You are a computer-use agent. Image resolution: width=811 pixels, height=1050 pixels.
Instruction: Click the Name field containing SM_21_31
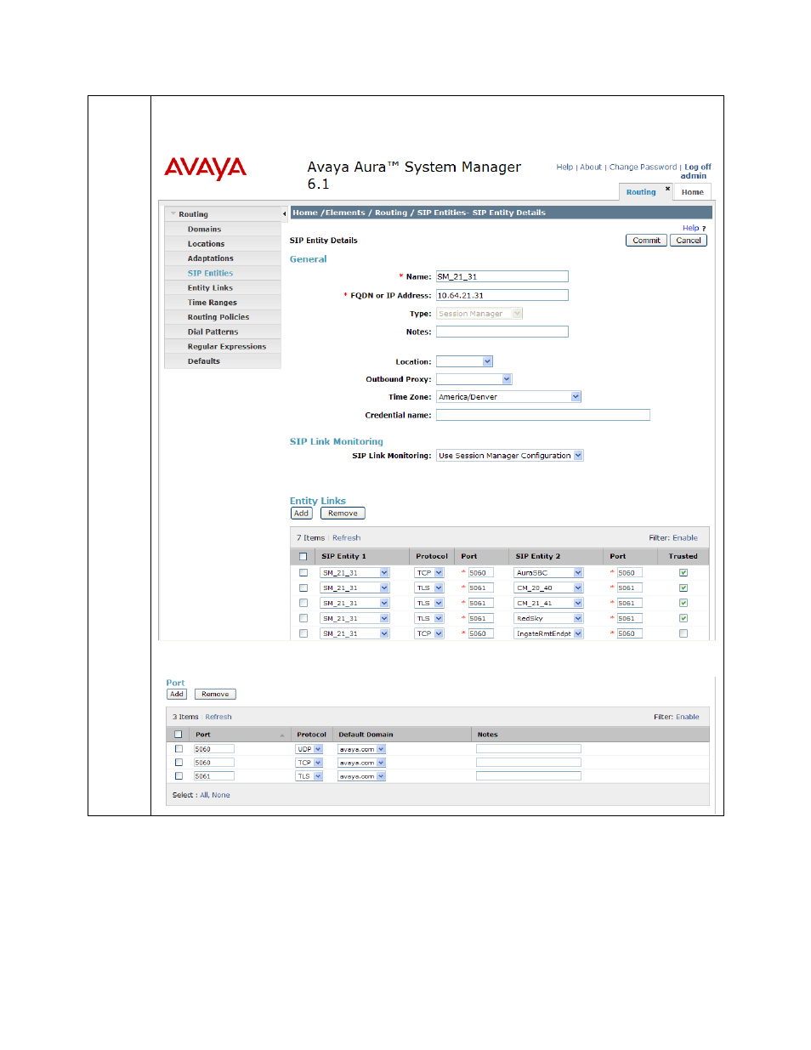(x=502, y=276)
